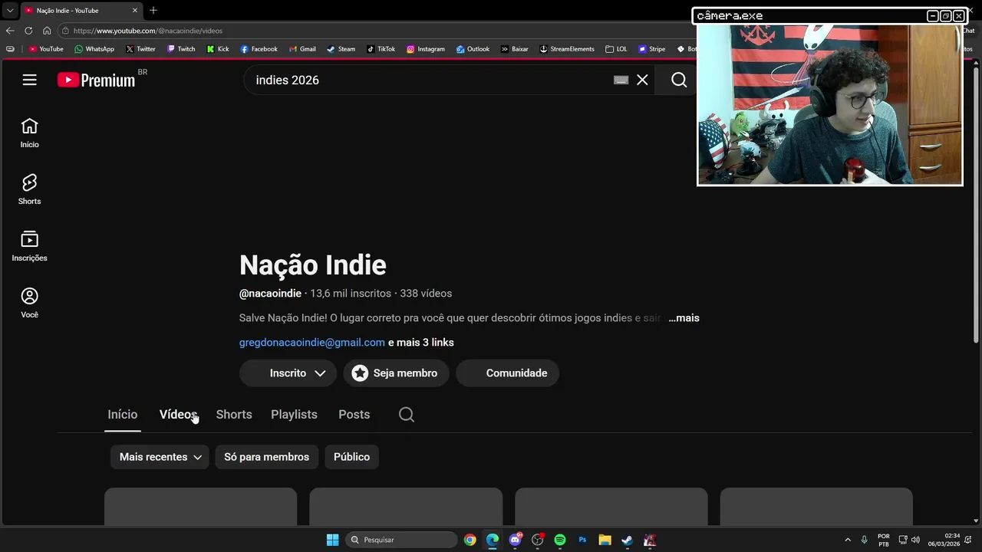
Task: Reload the page
Action: [28, 31]
